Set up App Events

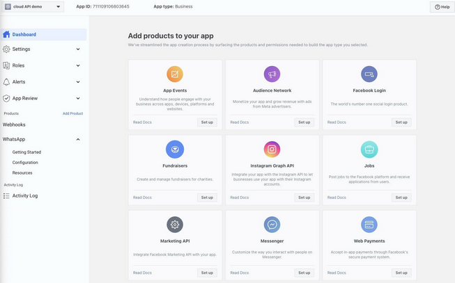pos(207,122)
